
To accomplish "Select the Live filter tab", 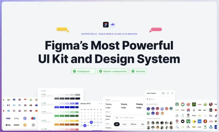I will point(124,124).
